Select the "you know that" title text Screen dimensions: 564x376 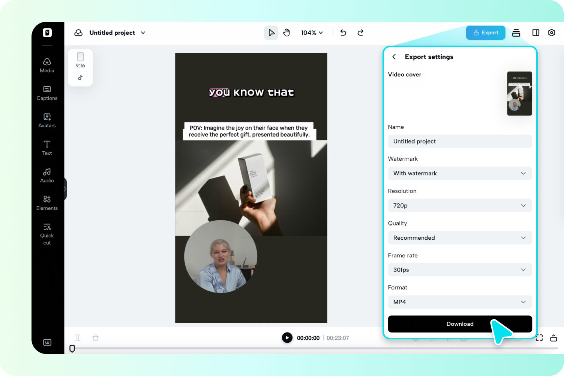point(251,93)
